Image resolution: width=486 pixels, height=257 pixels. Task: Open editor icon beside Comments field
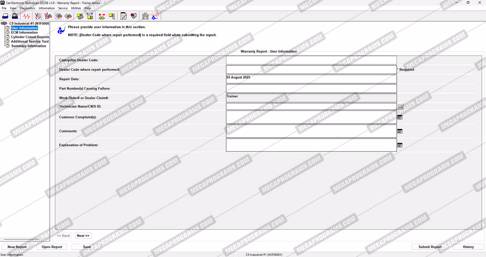tap(400, 131)
